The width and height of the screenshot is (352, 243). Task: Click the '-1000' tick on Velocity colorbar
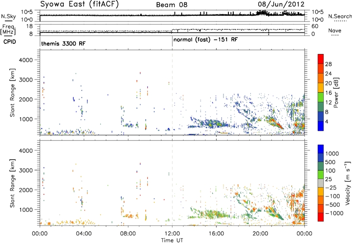point(334,213)
